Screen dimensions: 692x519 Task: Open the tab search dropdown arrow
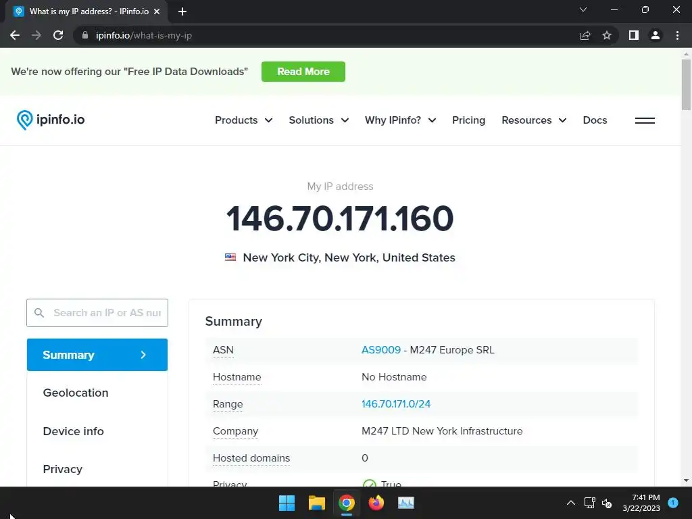(583, 9)
